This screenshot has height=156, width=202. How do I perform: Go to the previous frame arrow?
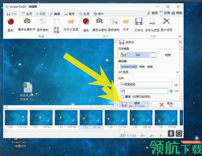(152, 136)
